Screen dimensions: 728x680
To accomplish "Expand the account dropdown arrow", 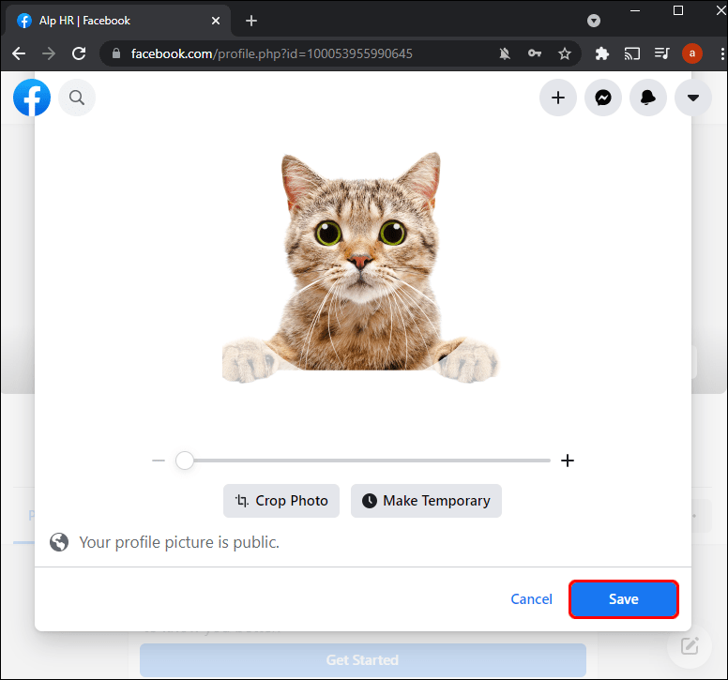I will (x=692, y=98).
